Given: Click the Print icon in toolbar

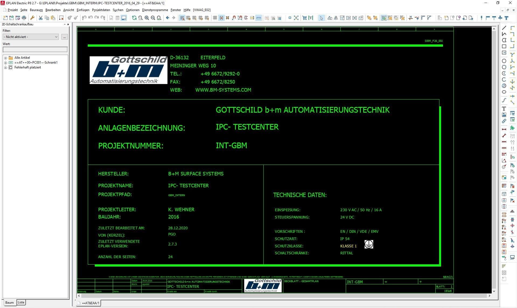Looking at the screenshot, I should (24, 18).
